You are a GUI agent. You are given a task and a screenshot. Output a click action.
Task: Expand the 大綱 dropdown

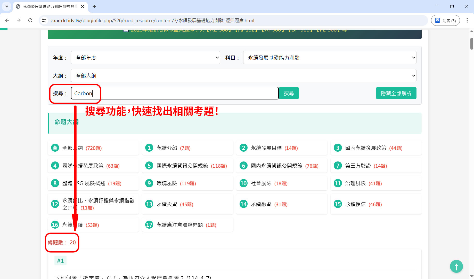(243, 76)
